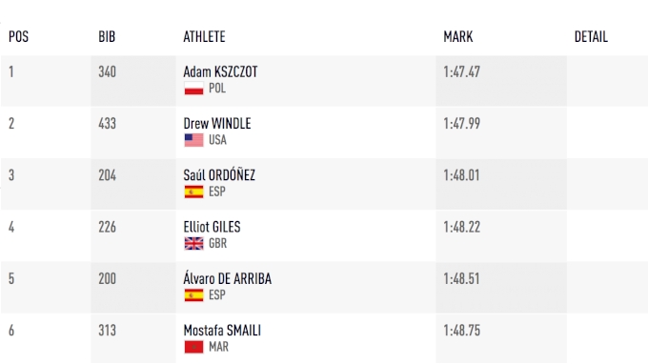Sort by the POS column header
This screenshot has width=648, height=364.
19,37
